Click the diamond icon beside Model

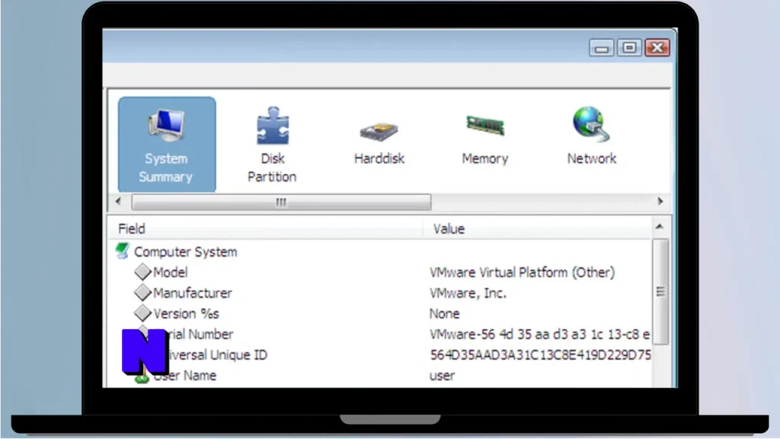coord(142,272)
